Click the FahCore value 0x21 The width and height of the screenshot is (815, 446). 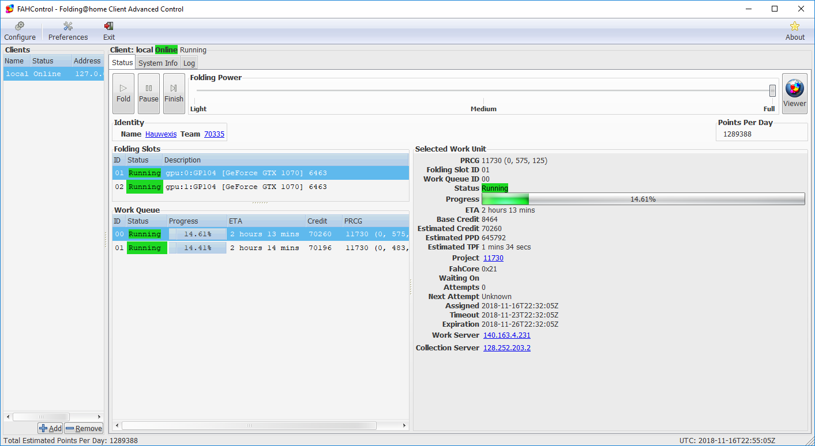coord(489,269)
